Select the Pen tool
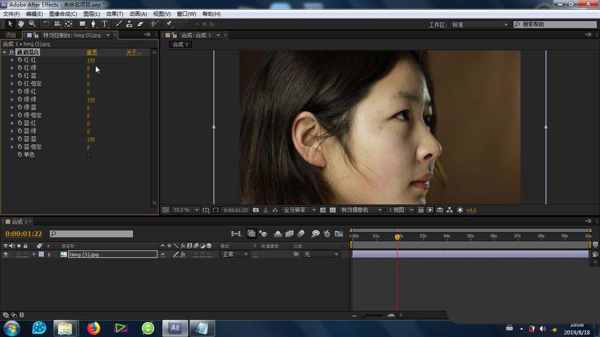Screen dimensions: 600x337 (x=93, y=24)
